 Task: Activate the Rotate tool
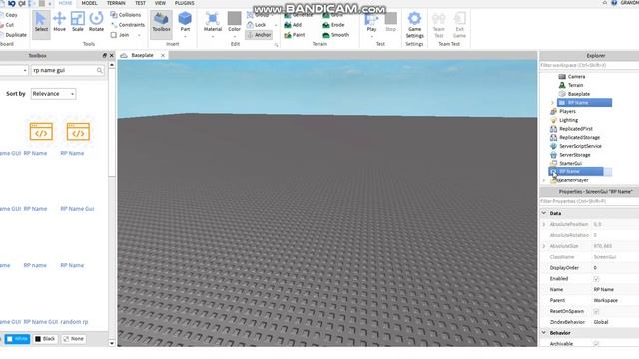(x=96, y=22)
